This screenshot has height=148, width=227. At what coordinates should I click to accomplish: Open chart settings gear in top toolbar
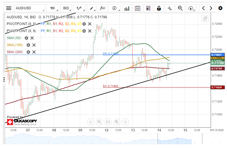[221, 8]
